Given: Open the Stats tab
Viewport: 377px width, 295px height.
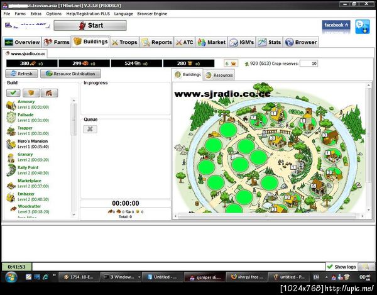Looking at the screenshot, I should (x=270, y=42).
